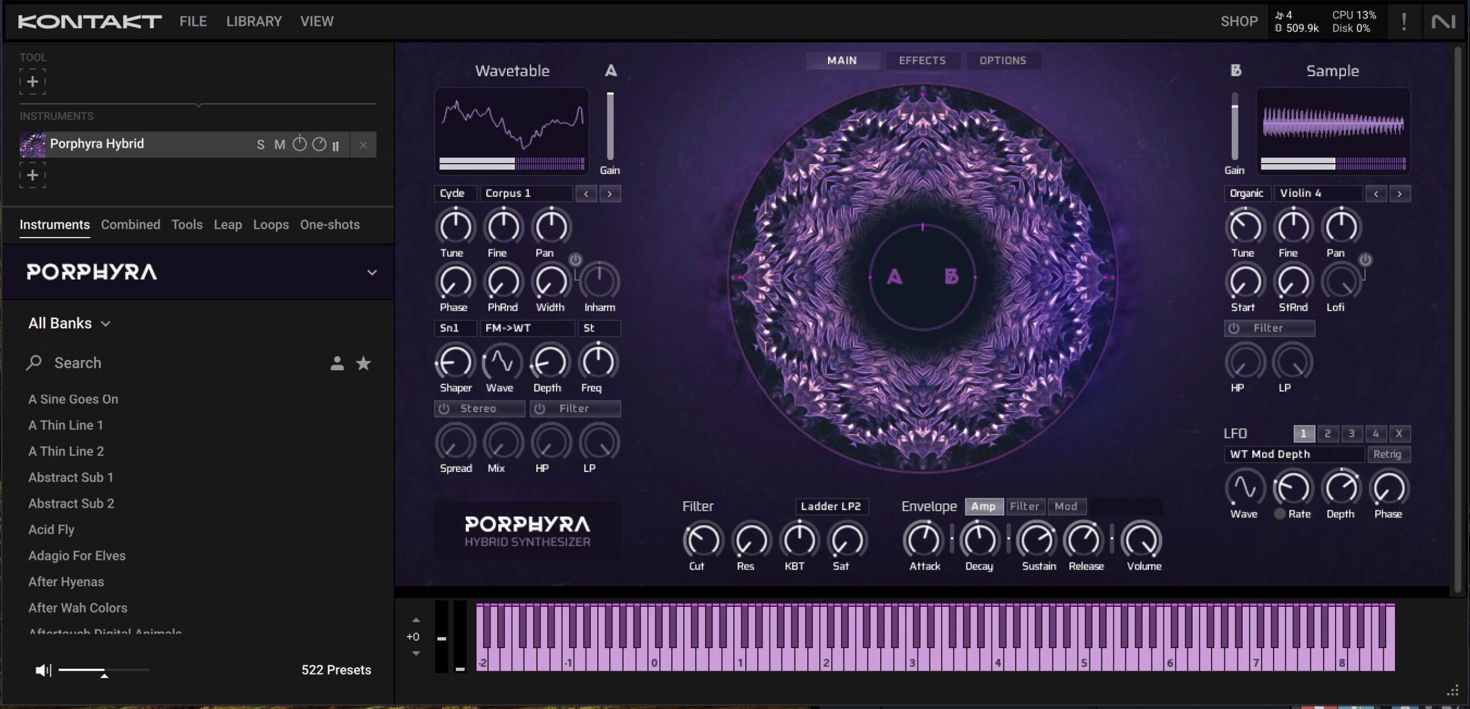Click the envelope Attack knob

pyautogui.click(x=923, y=540)
